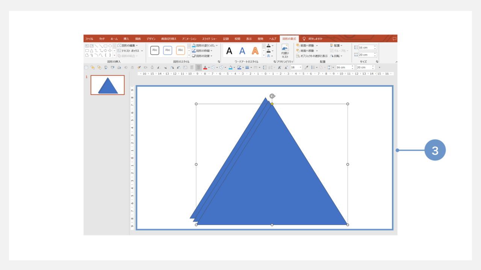Click the format painter brush icon
The width and height of the screenshot is (481, 270).
pyautogui.click(x=139, y=67)
